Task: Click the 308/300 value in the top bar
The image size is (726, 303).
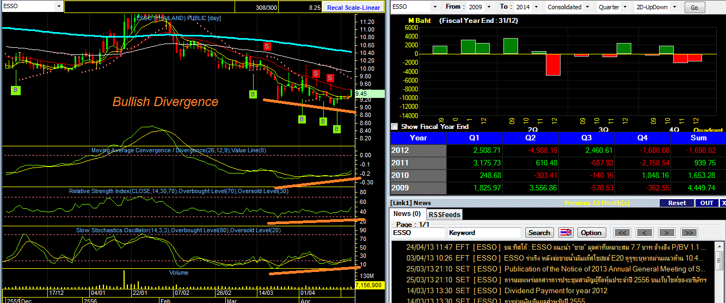Action: pyautogui.click(x=265, y=8)
